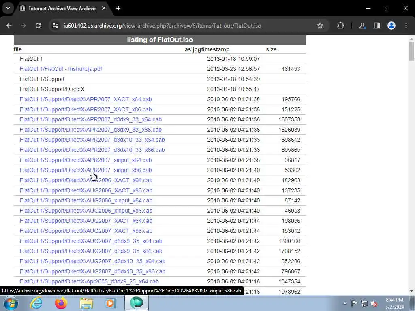Open the network tray icon
The image size is (415, 311).
(364, 303)
